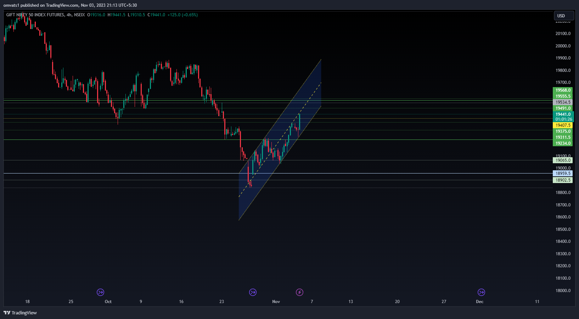
Task: Open the USD currency selector button
Action: [x=564, y=16]
